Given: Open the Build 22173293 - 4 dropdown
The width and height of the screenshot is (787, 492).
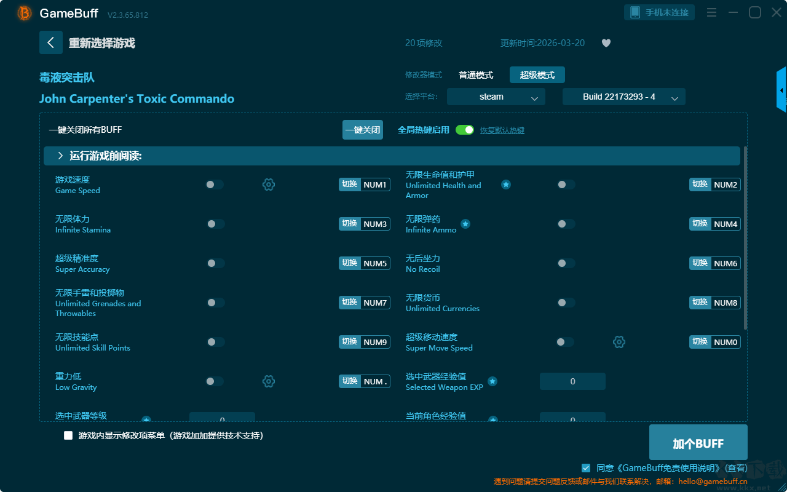Looking at the screenshot, I should (x=624, y=97).
